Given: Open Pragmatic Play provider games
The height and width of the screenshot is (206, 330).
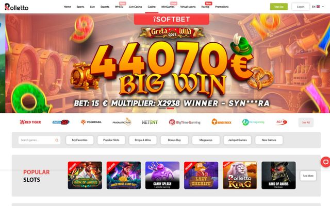Looking at the screenshot, I should point(122,122).
